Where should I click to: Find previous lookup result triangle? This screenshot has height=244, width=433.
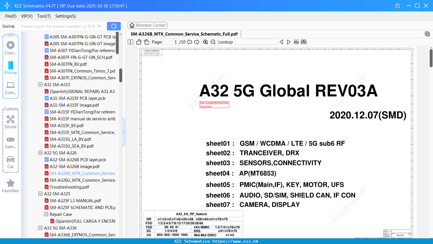point(281,42)
